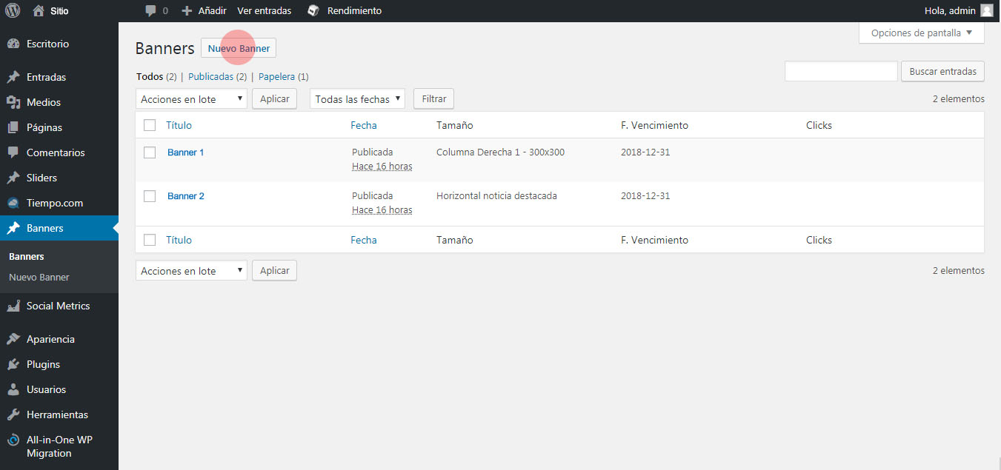This screenshot has width=1001, height=470.
Task: Open the site home icon
Action: [39, 10]
